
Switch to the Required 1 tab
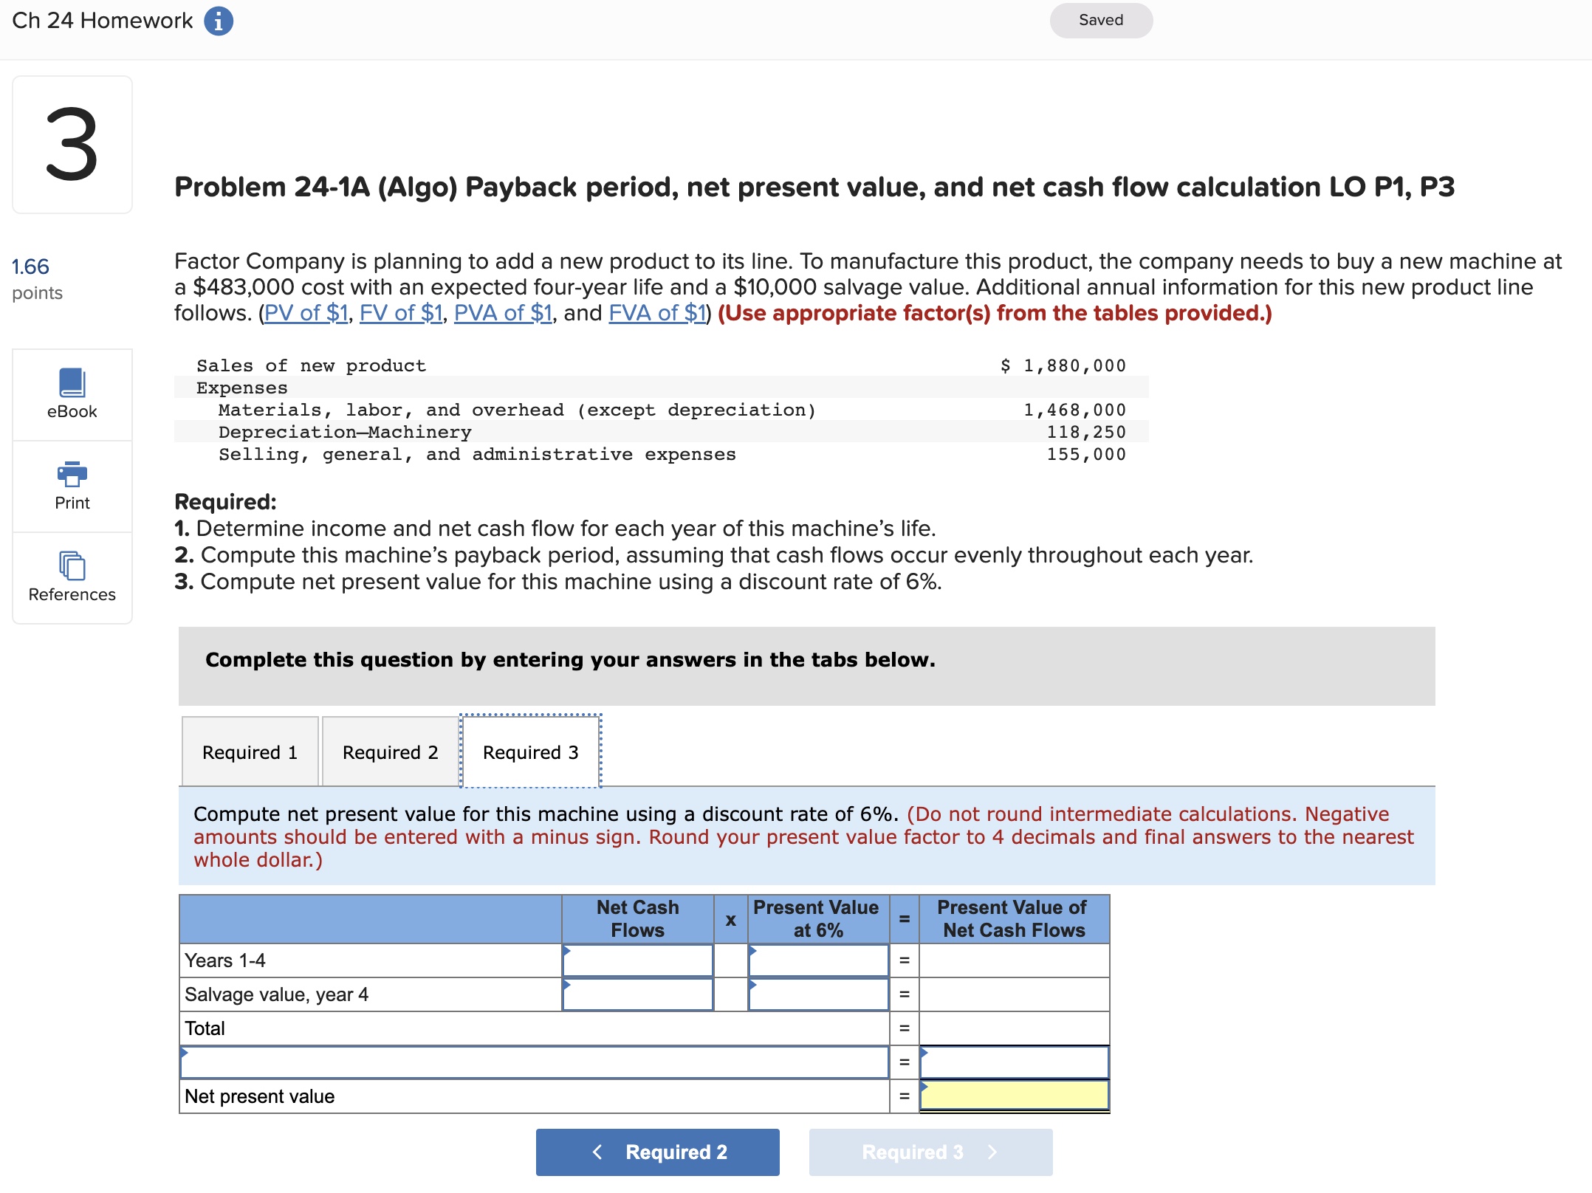[250, 752]
